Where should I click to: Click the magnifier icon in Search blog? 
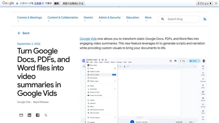pos(163,19)
